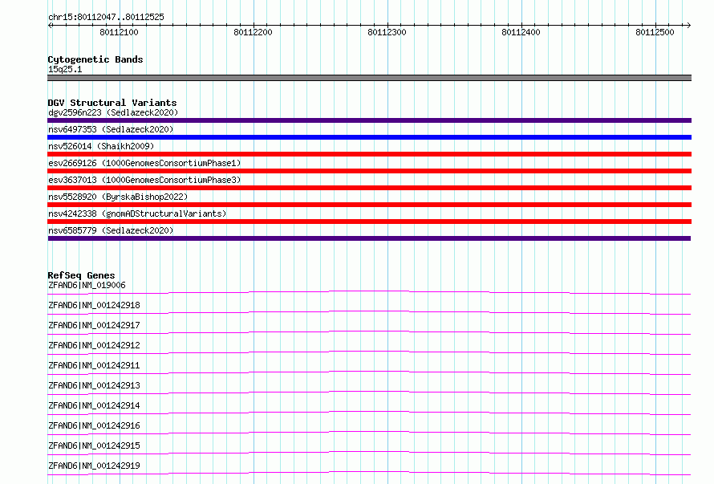Click the dgv2596n223 (Sedlazeck2020) label
714x484 pixels.
click(113, 112)
